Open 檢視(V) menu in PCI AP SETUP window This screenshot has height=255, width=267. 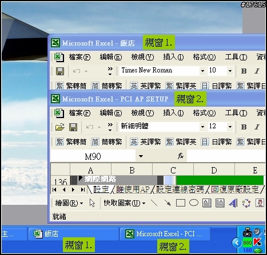click(x=142, y=113)
